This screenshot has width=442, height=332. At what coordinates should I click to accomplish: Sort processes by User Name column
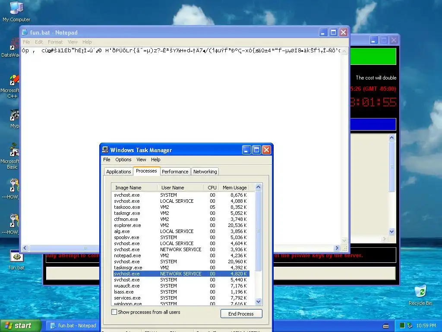click(180, 188)
